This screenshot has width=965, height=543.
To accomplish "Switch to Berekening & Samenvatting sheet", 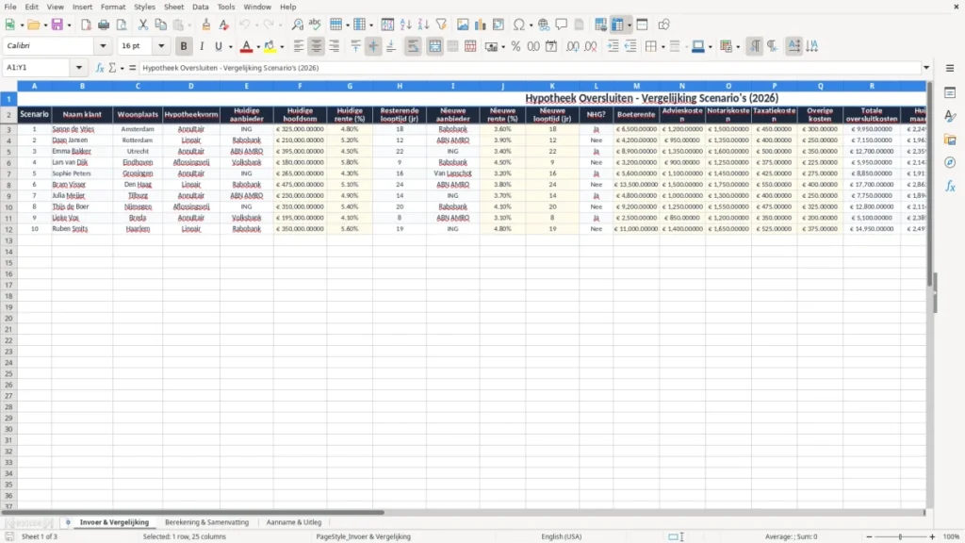I will point(206,522).
